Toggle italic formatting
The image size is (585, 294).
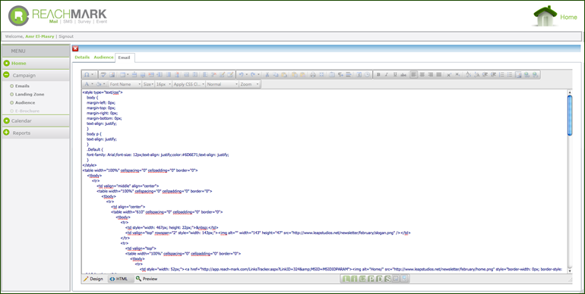387,75
